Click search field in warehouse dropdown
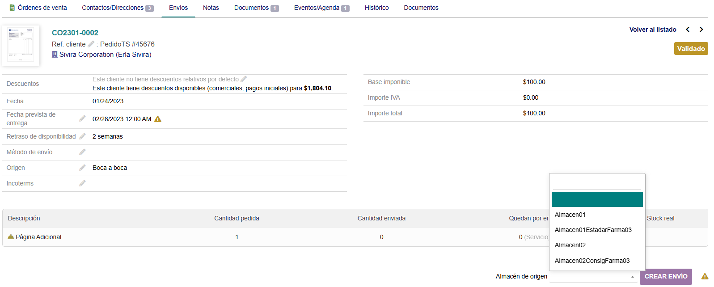The height and width of the screenshot is (287, 714). [x=597, y=183]
